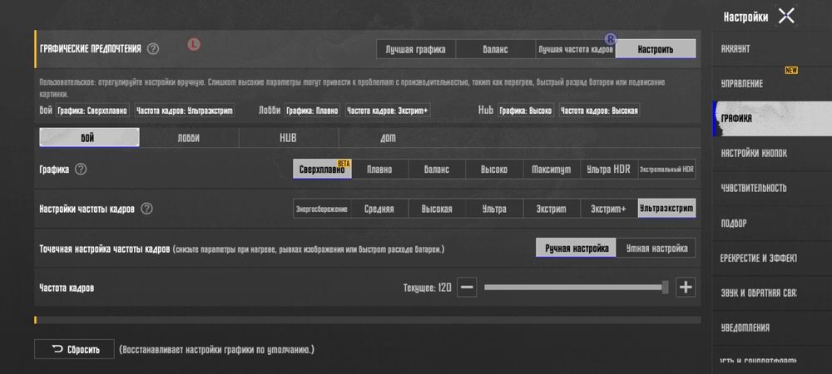Set graphics to Плавно
Viewport: 832px width, 374px height.
tap(379, 170)
